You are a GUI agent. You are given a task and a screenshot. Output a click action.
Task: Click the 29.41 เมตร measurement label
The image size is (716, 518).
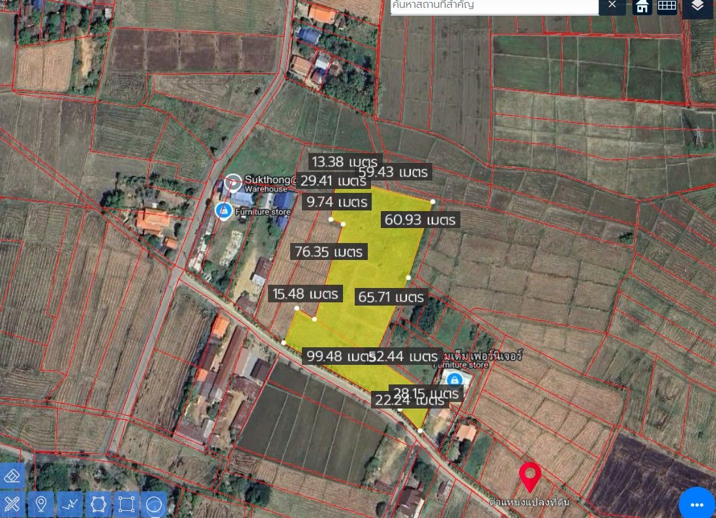[x=333, y=180]
